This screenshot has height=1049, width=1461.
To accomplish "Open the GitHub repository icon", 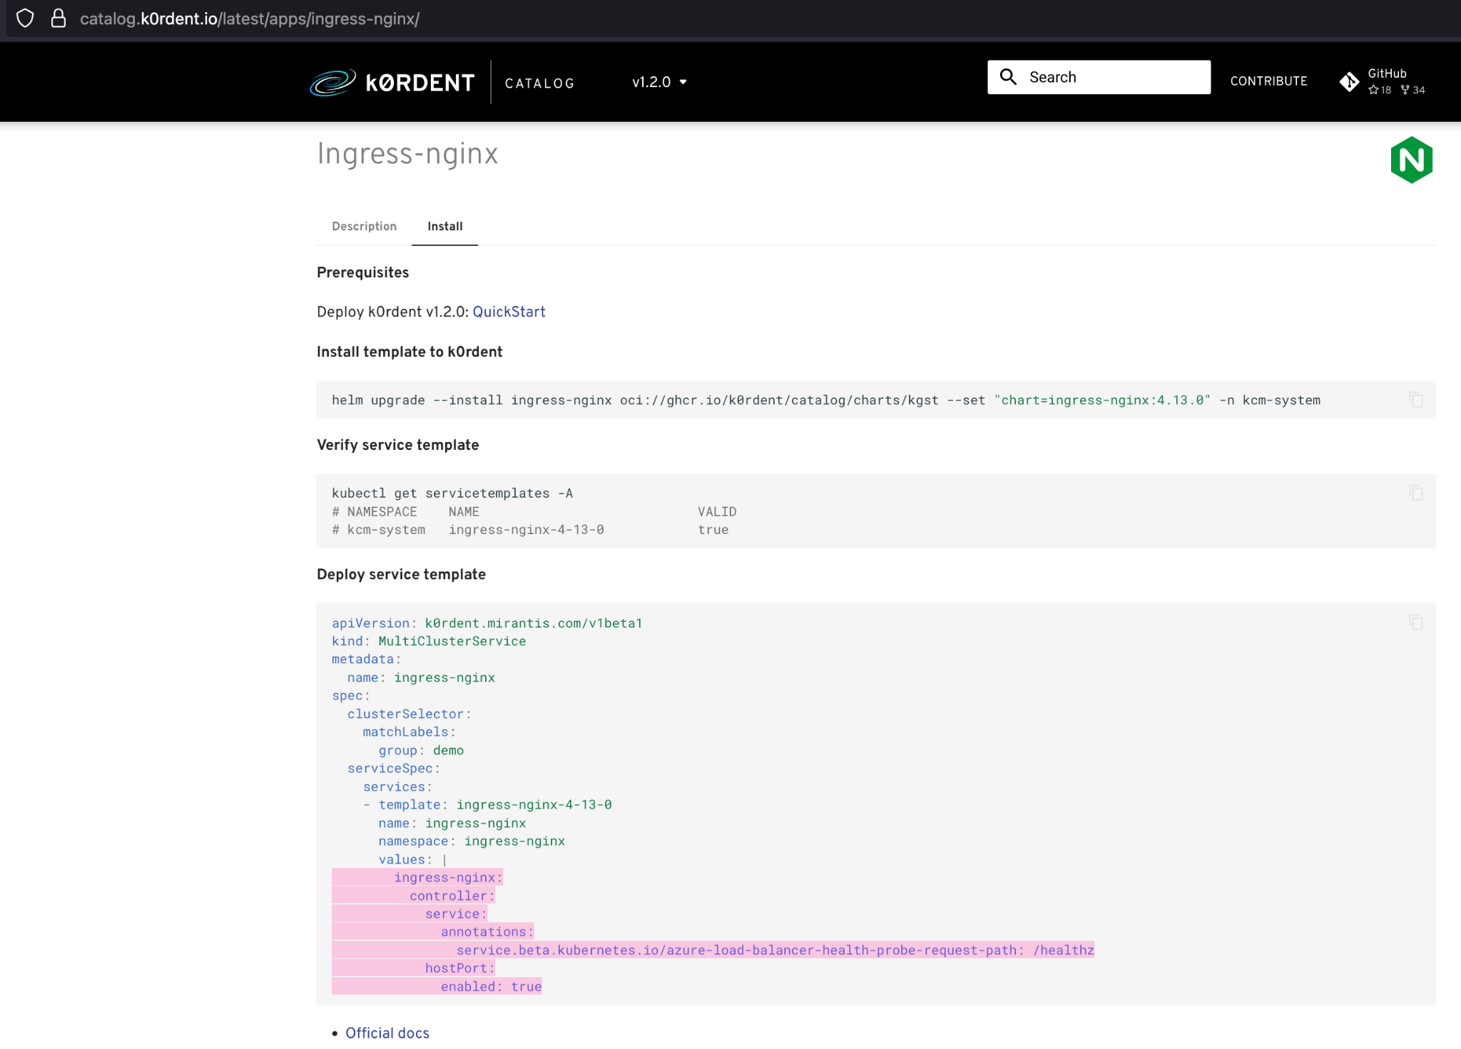I will (x=1349, y=82).
